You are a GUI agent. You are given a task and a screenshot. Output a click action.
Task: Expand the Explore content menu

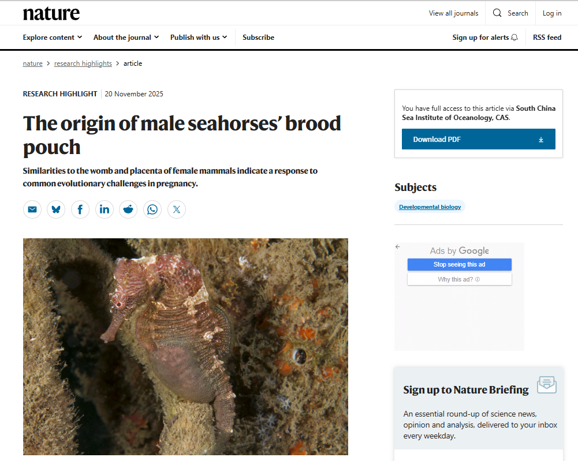[x=53, y=38]
